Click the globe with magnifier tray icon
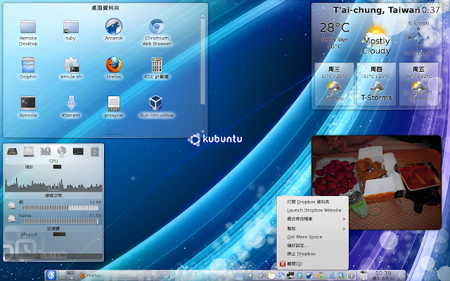The height and width of the screenshot is (281, 450). coord(341,275)
